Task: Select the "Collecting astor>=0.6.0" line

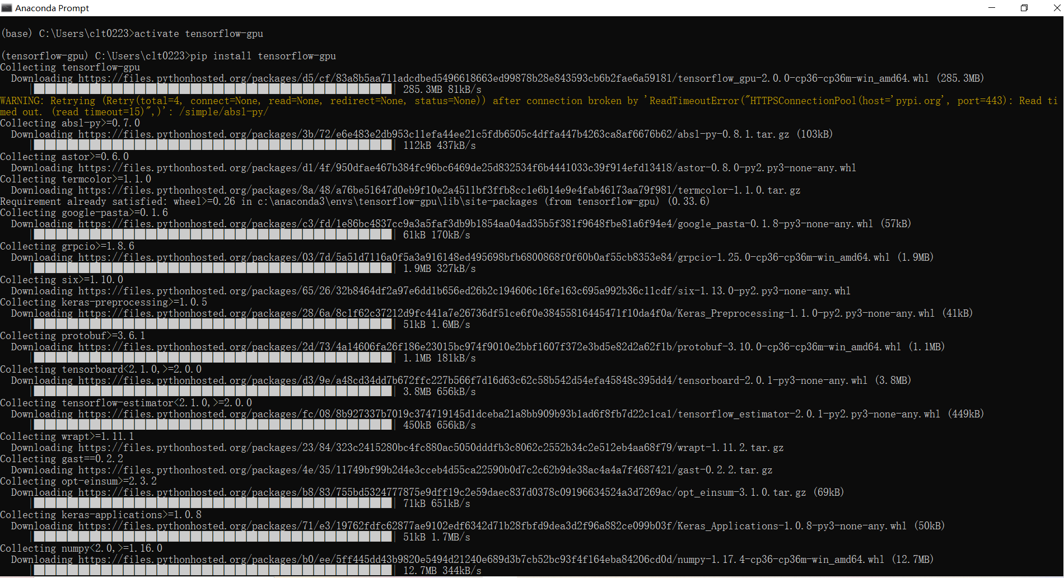Action: [x=64, y=157]
